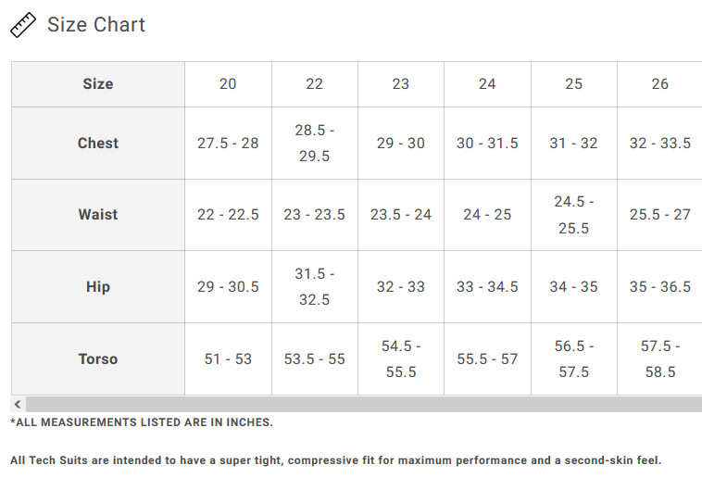Click the ruler icon beside Size Chart
The image size is (702, 490).
[23, 25]
